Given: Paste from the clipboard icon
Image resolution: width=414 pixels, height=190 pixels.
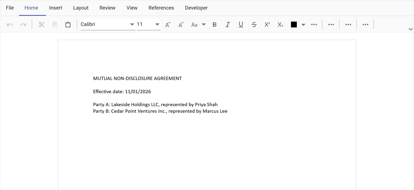Looking at the screenshot, I should click(x=68, y=25).
